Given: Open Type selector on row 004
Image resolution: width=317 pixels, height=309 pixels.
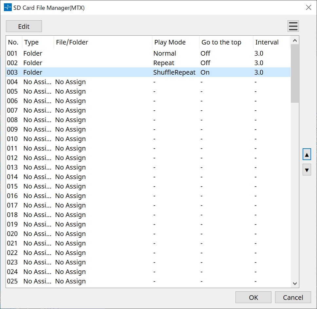Looking at the screenshot, I should [x=36, y=82].
